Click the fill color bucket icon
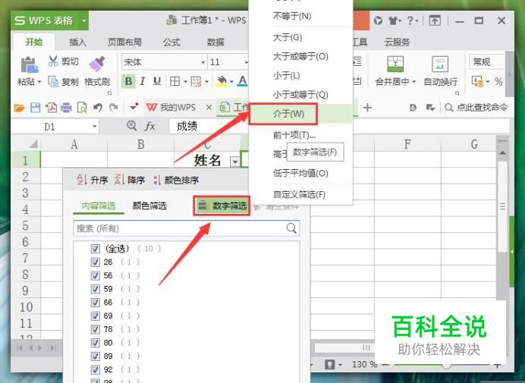 pyautogui.click(x=222, y=81)
